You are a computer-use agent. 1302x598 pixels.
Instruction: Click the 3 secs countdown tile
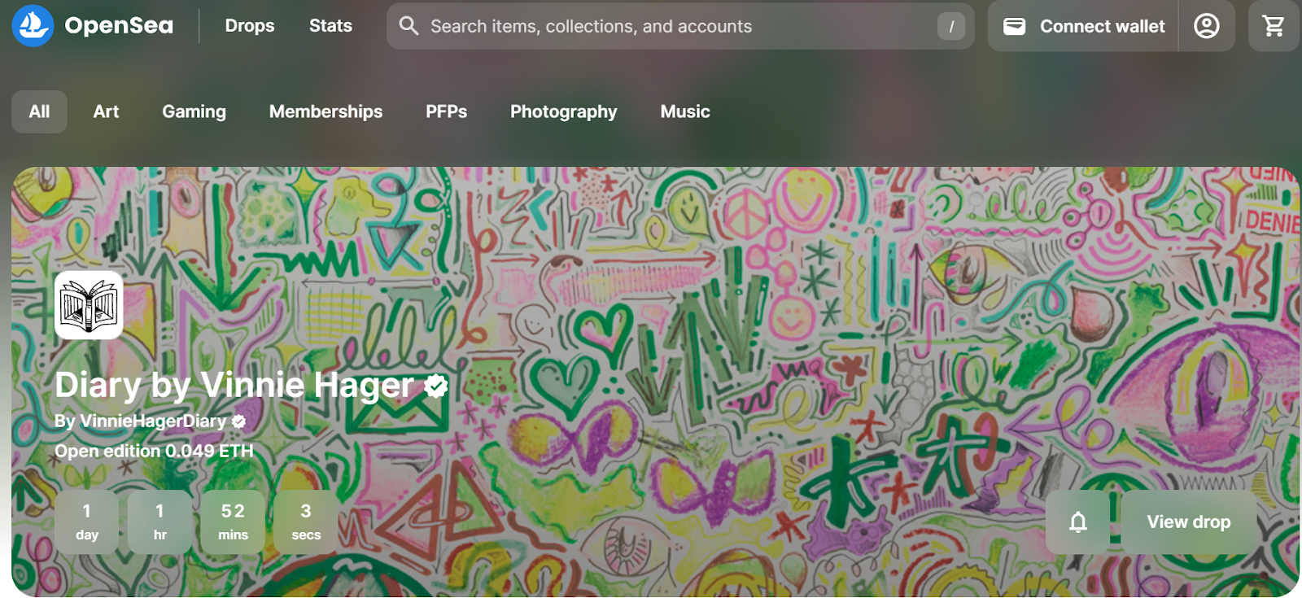306,522
